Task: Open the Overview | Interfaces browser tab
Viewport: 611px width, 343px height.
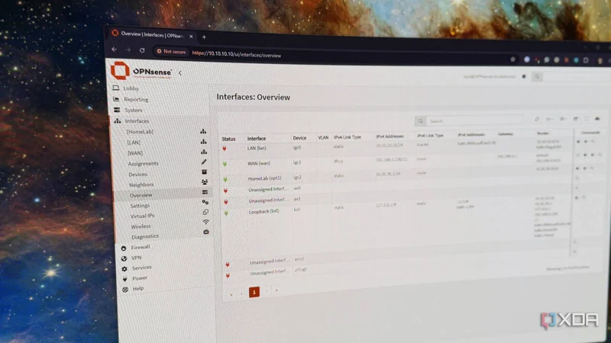Action: coord(151,35)
